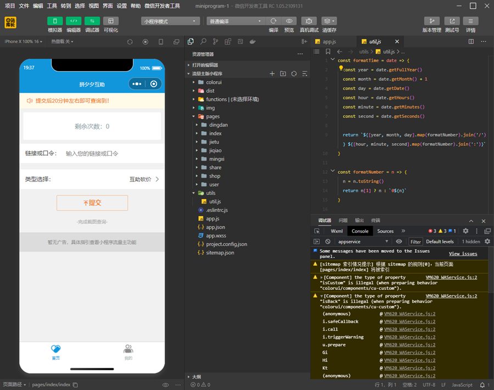Image resolution: width=494 pixels, height=390 pixels.
Task: Toggle the simulator panel button
Action: [x=55, y=21]
